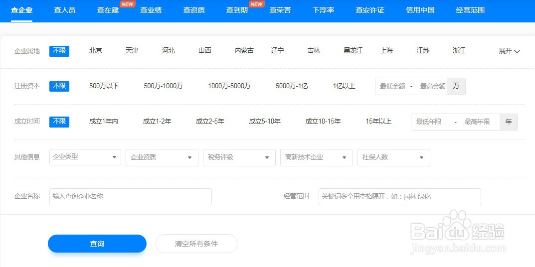Switch to the 查企业 tab

[21, 10]
